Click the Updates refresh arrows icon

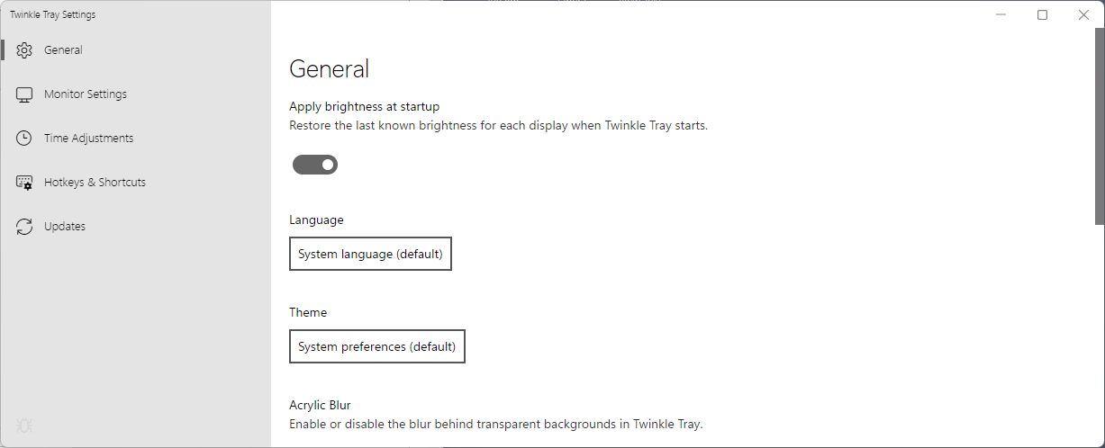(24, 227)
